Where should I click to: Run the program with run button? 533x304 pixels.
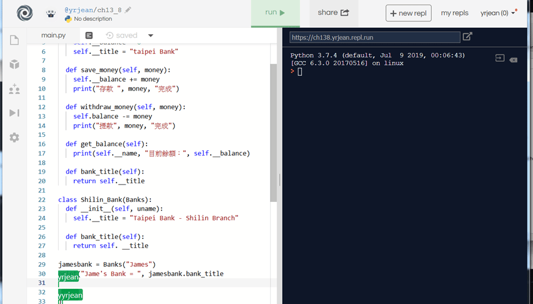pyautogui.click(x=275, y=13)
